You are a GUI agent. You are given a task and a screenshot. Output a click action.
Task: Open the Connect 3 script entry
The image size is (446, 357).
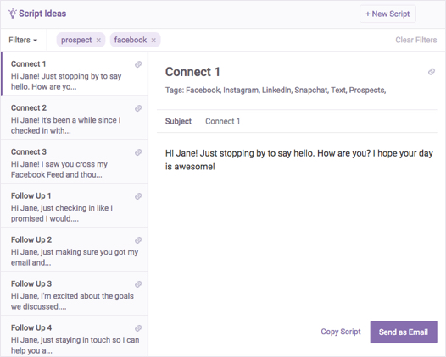tap(75, 162)
